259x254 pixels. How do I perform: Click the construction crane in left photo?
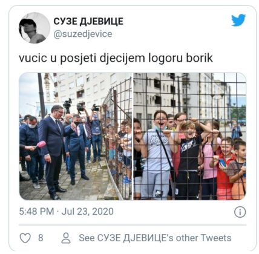[x=48, y=88]
